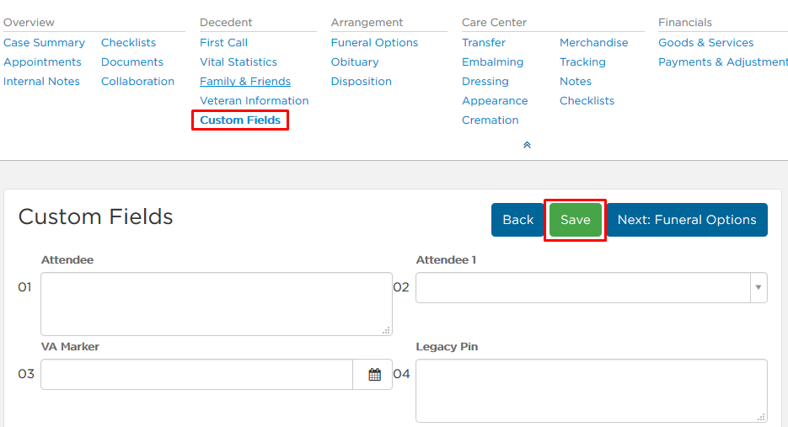Viewport: 788px width, 427px height.
Task: Open Vital Statistics
Action: point(239,61)
